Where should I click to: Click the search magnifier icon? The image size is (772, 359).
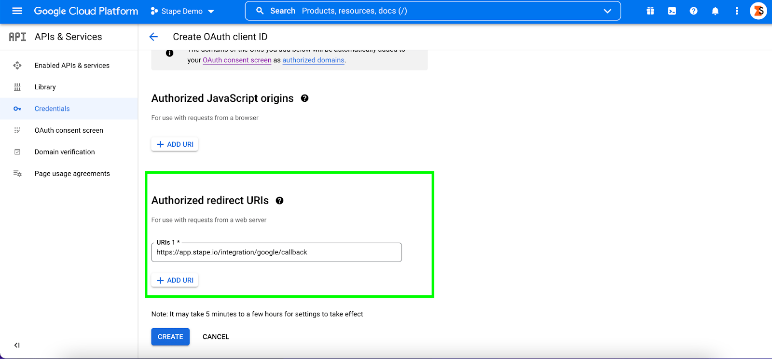point(260,11)
